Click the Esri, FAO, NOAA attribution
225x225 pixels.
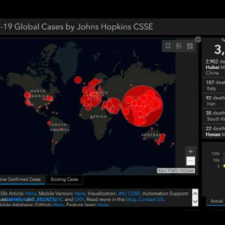tap(176, 170)
